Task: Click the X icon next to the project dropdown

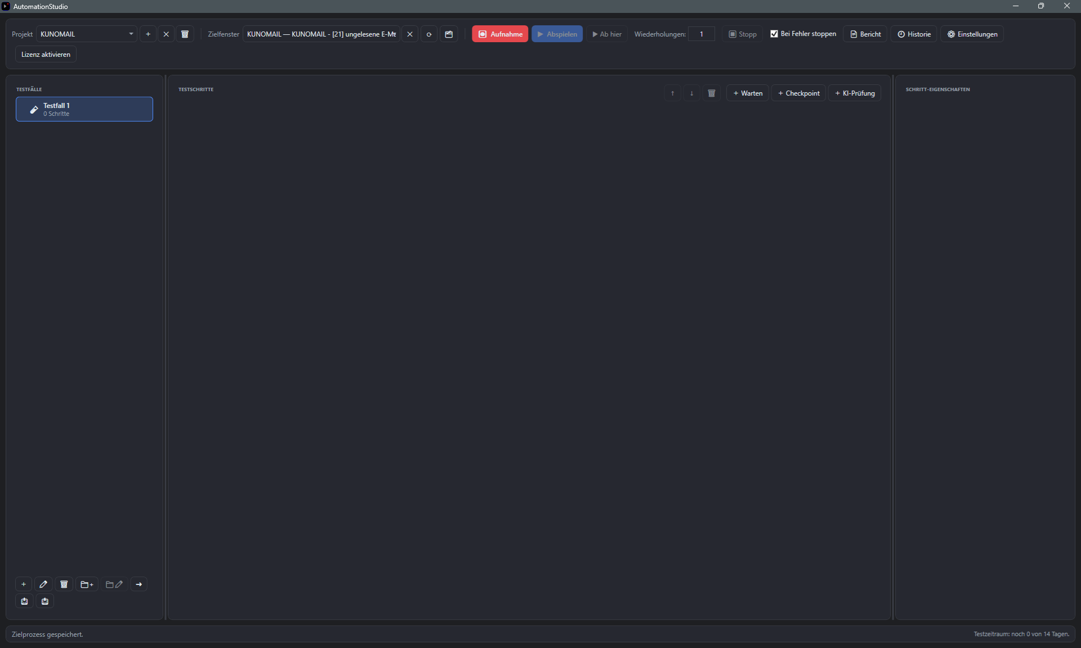Action: click(x=166, y=34)
